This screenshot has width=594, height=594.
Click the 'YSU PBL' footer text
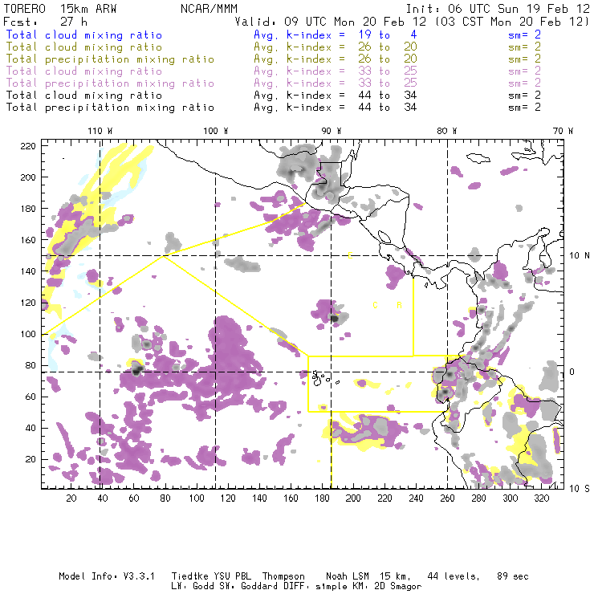point(233,576)
